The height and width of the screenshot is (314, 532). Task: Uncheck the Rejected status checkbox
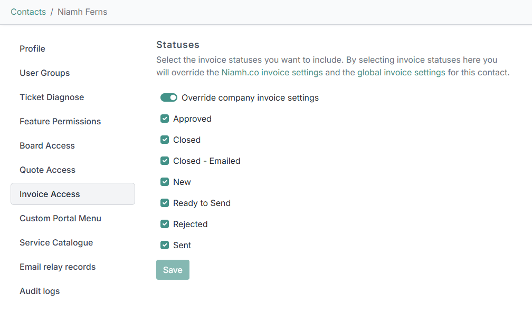click(x=165, y=224)
